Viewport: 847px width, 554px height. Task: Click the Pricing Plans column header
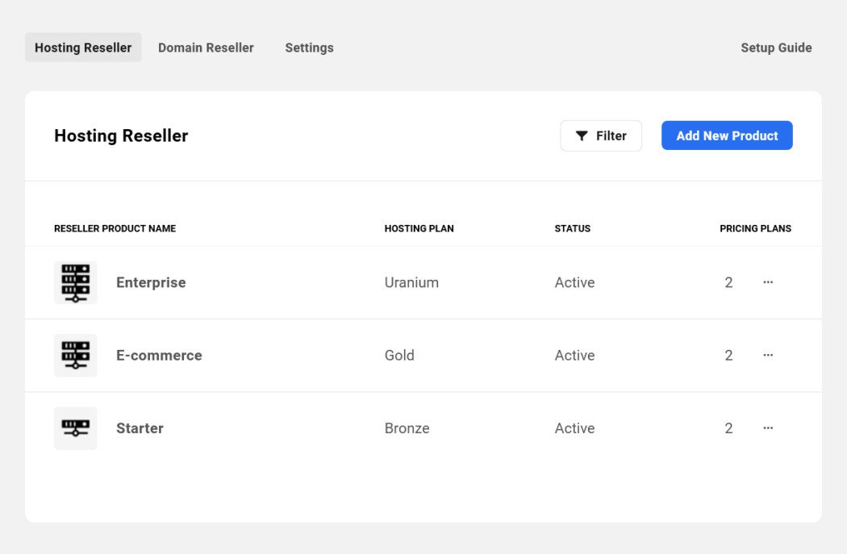pos(756,228)
